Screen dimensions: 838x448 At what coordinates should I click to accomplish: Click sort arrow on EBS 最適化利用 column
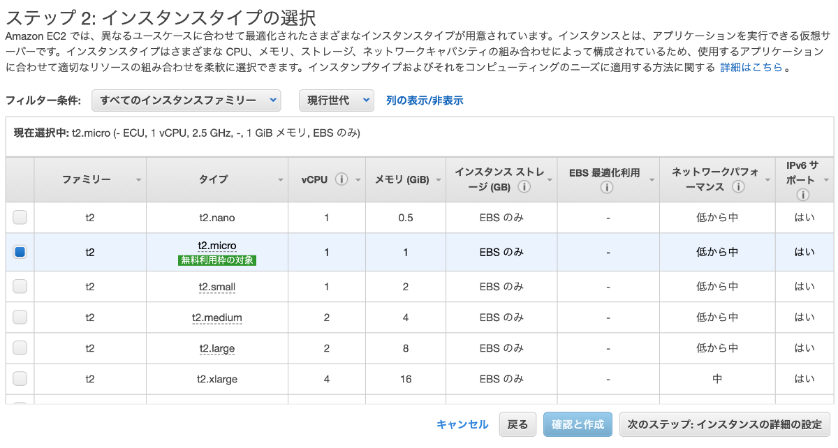click(x=652, y=181)
